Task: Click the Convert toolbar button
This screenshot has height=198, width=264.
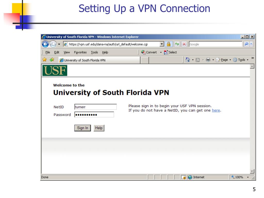Action: coord(149,52)
